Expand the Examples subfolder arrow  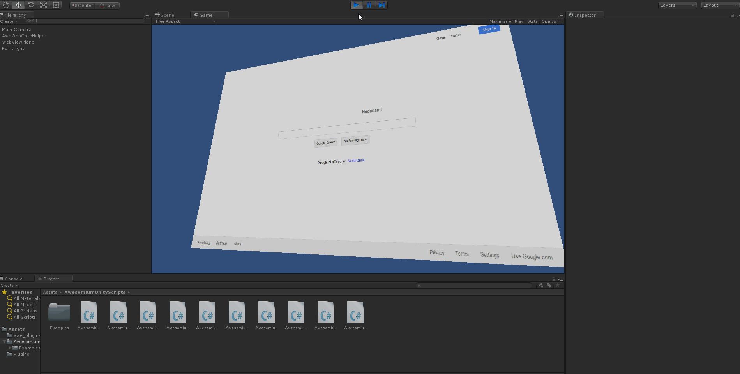10,348
